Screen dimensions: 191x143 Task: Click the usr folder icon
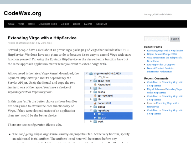coord(99,118)
